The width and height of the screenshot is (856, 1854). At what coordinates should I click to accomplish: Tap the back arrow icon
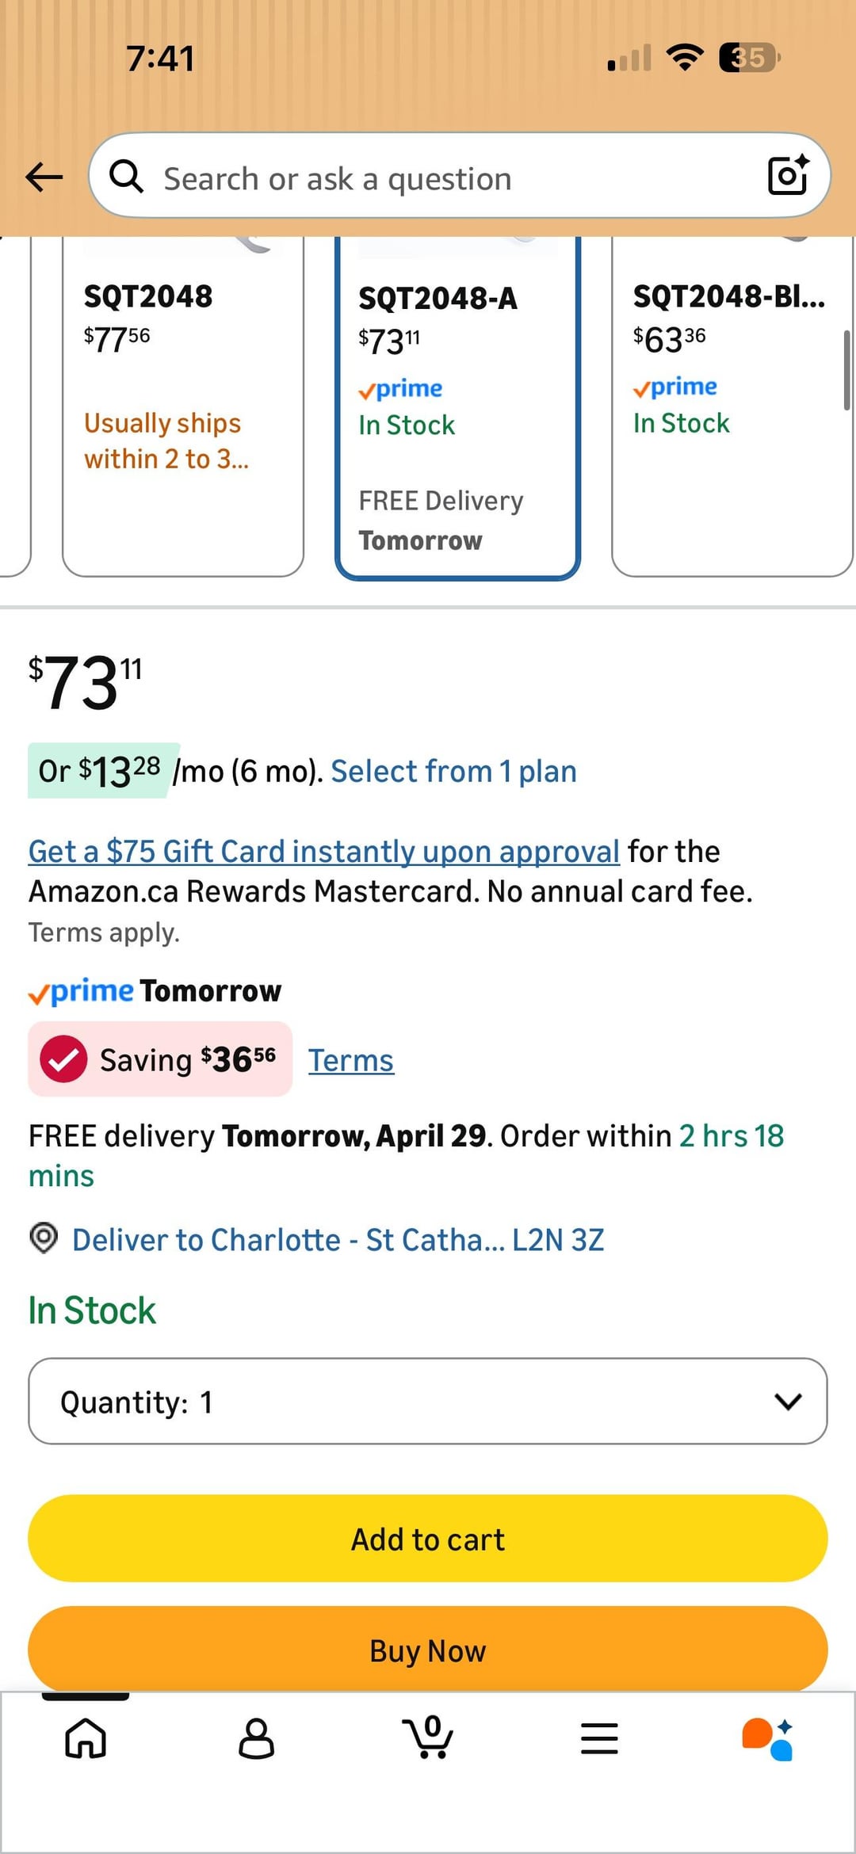pos(44,177)
